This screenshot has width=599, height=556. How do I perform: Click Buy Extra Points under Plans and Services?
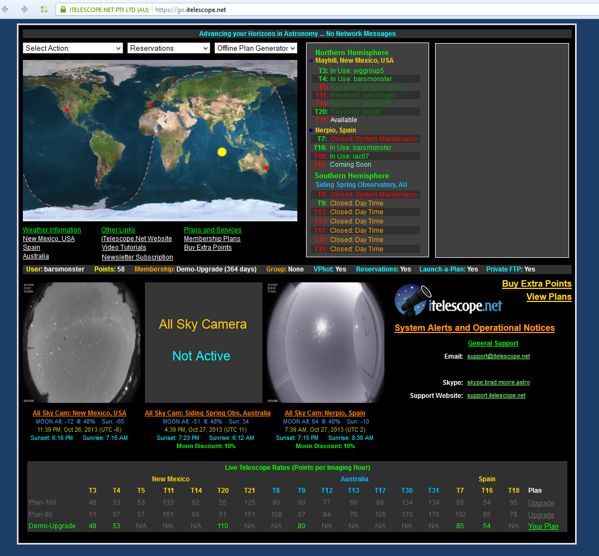coord(208,247)
